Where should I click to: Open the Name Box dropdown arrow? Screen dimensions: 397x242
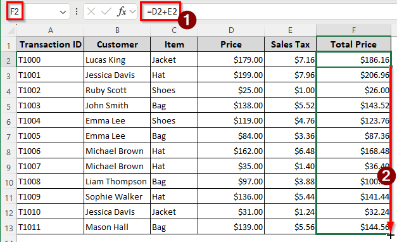click(63, 12)
